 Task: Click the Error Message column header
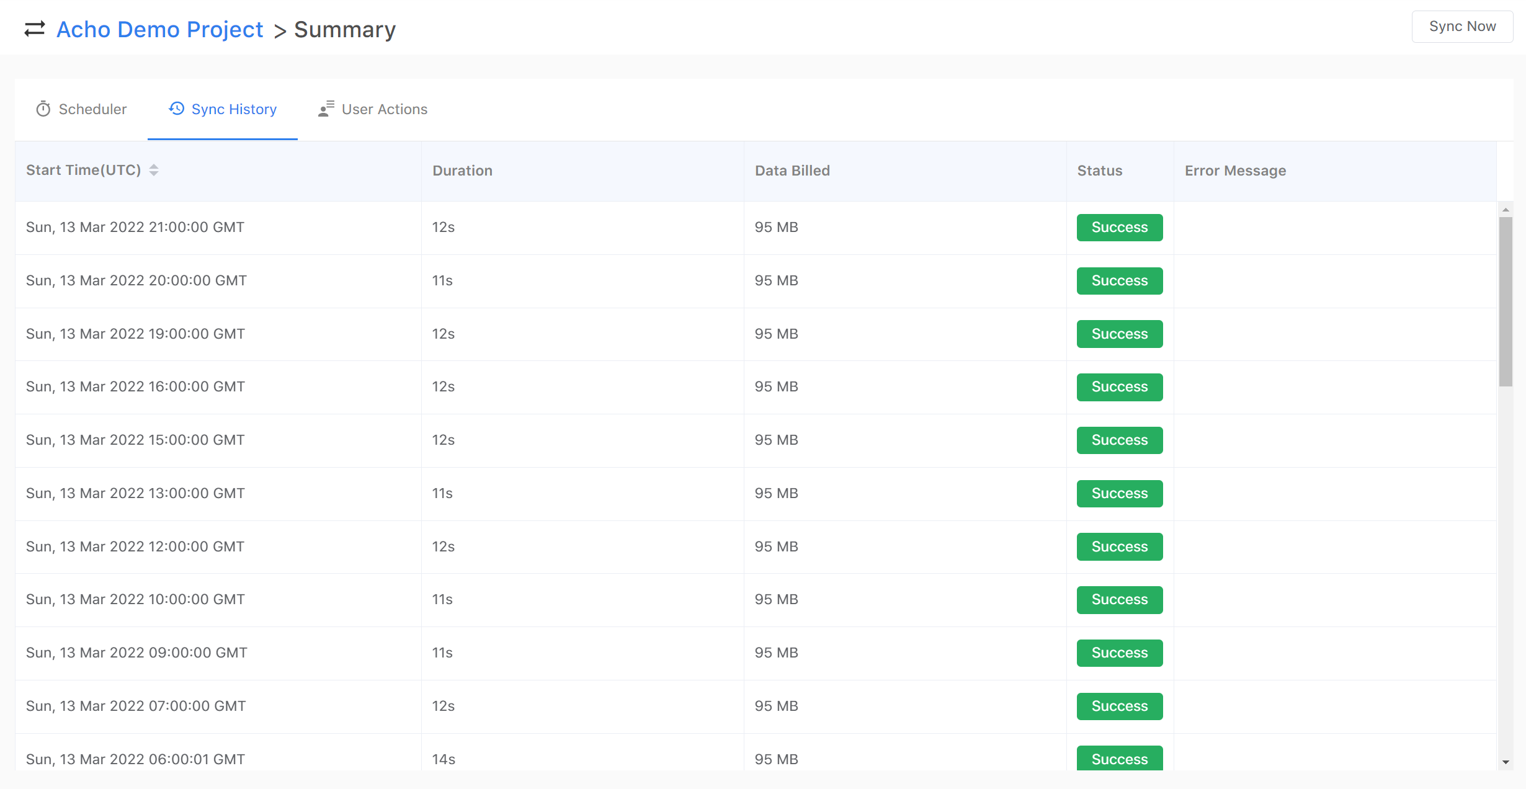pos(1234,170)
